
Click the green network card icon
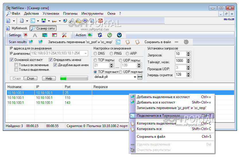coord(45,35)
